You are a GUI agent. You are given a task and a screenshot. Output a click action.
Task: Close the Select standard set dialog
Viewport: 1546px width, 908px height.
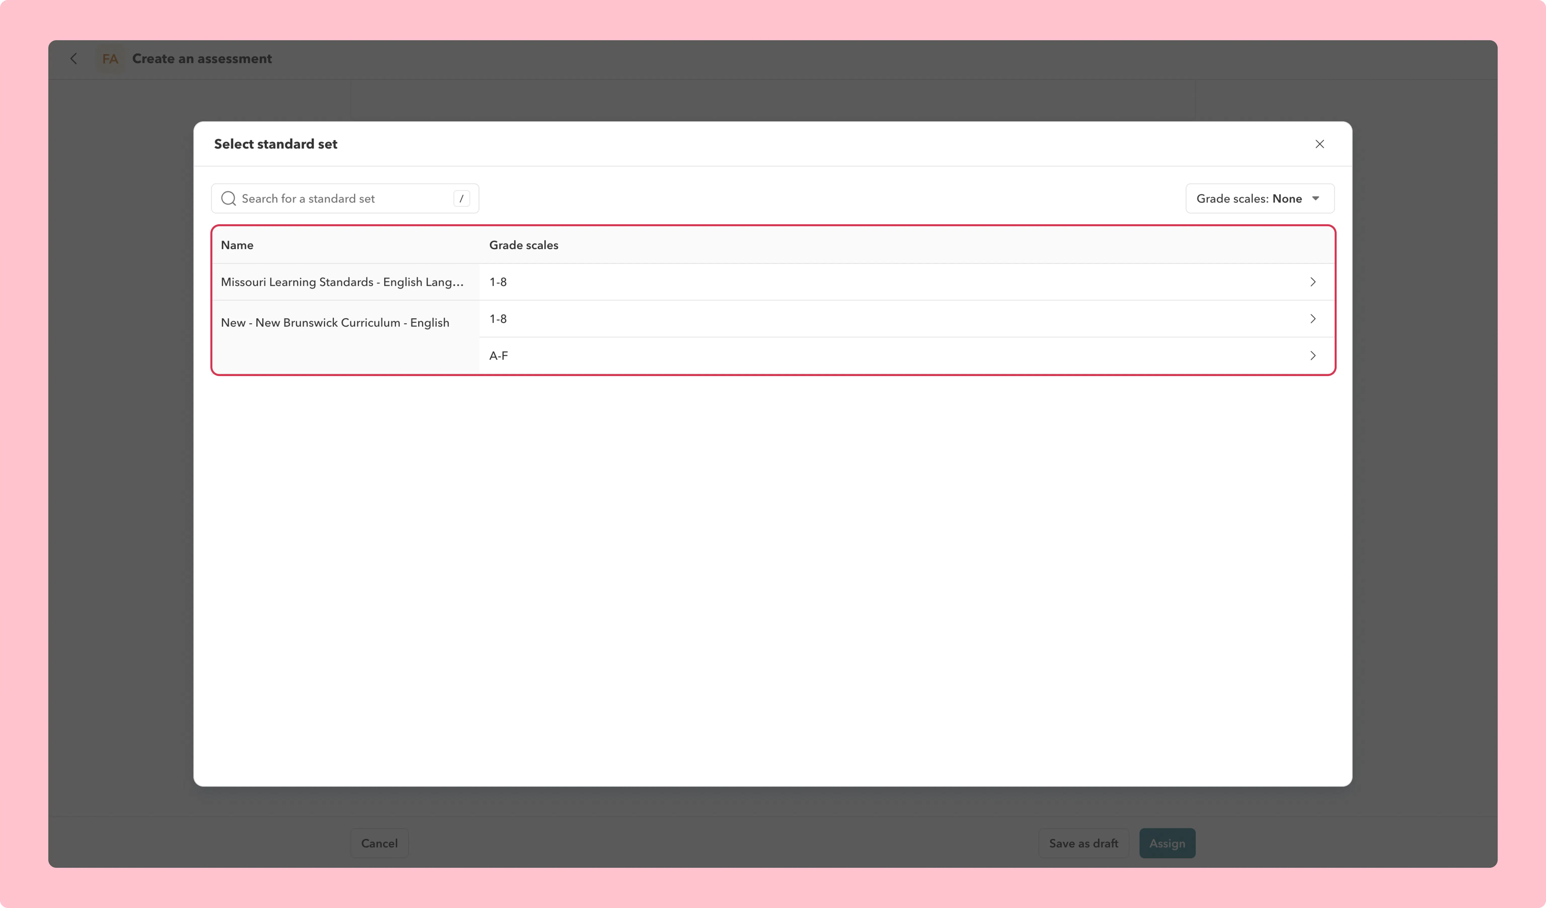(x=1320, y=144)
